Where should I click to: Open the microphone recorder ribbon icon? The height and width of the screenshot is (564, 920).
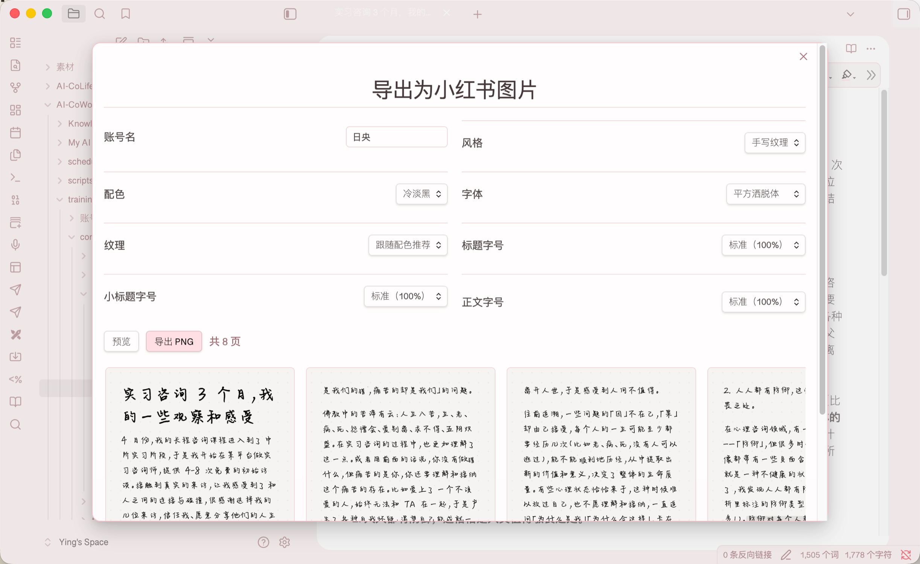point(15,245)
